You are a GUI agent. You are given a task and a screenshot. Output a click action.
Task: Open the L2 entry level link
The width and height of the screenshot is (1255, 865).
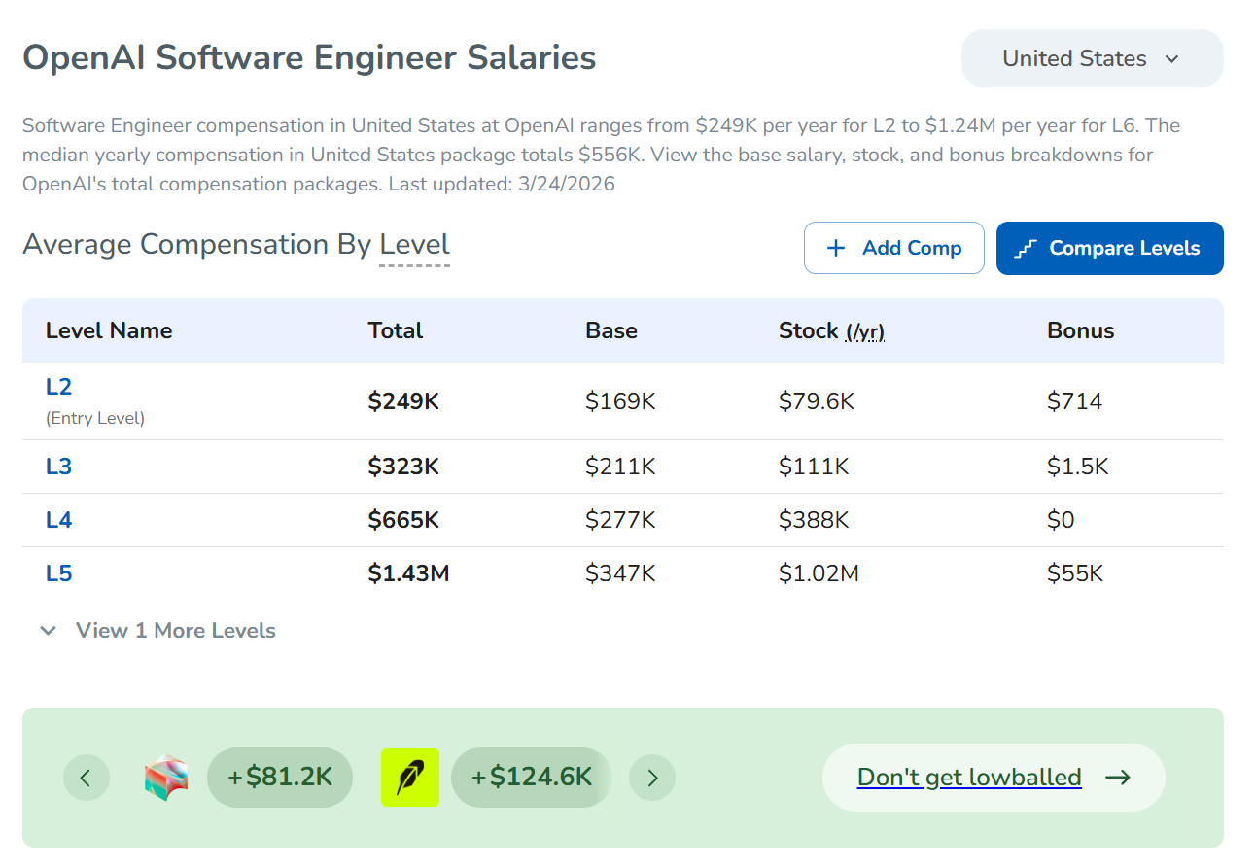(x=58, y=387)
